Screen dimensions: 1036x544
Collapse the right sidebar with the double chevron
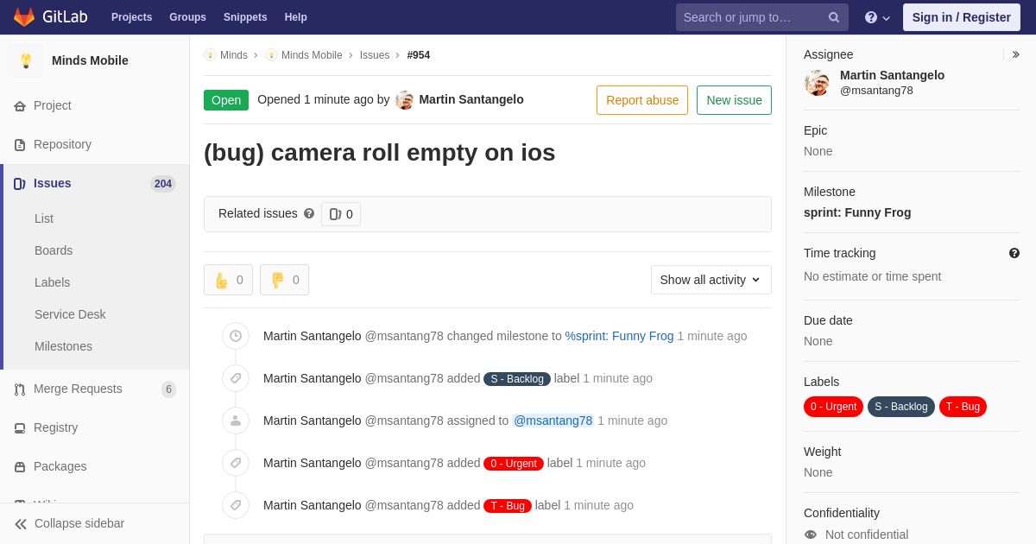1015,54
